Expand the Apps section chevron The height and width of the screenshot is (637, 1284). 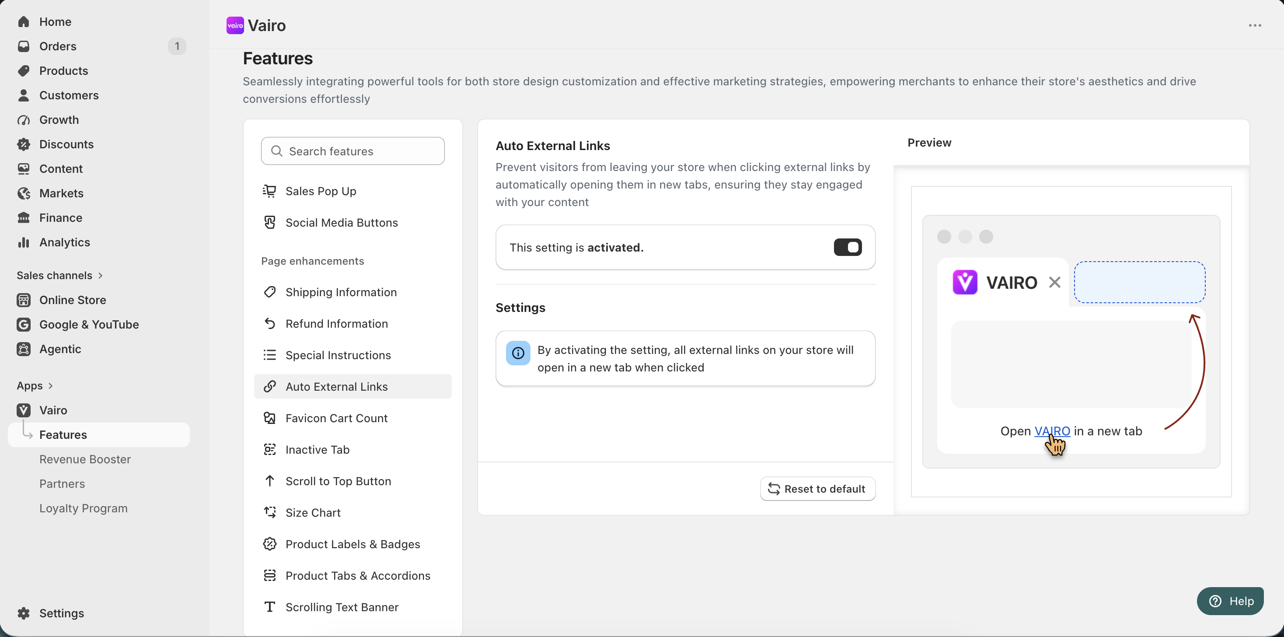coord(50,385)
